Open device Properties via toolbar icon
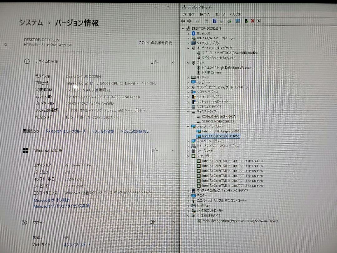337x253 pixels. [198, 21]
